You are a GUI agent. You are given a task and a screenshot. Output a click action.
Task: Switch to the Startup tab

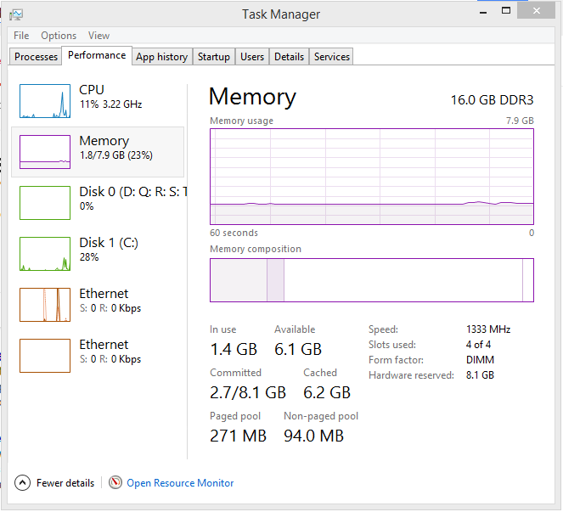click(214, 57)
